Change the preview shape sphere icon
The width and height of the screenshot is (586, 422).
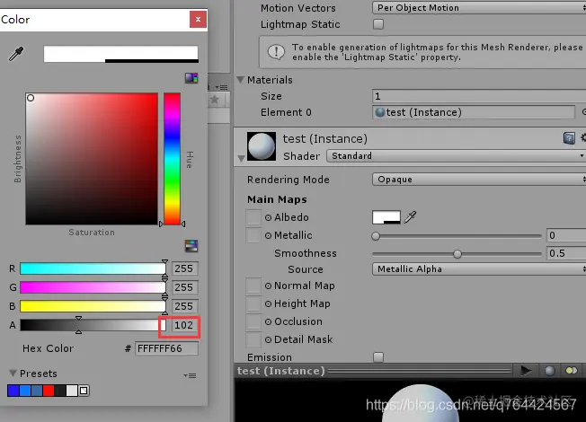(x=549, y=371)
